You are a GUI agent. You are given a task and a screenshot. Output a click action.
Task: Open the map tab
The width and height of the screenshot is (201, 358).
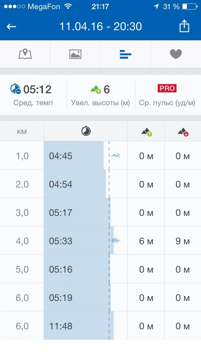tap(25, 54)
